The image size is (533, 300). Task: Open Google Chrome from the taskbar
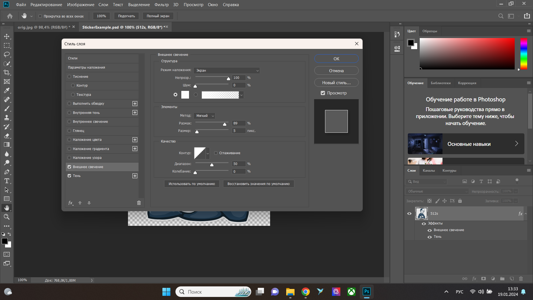tap(306, 292)
